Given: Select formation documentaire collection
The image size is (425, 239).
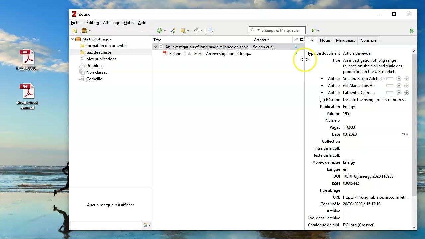Looking at the screenshot, I should 108,46.
